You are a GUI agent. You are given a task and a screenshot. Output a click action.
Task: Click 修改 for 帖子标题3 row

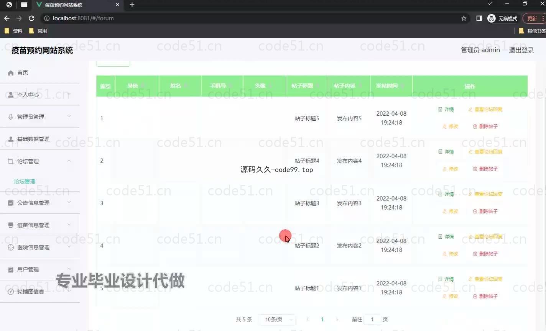tap(451, 211)
